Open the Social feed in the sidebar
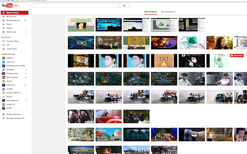The height and width of the screenshot is (154, 247). click(9, 24)
